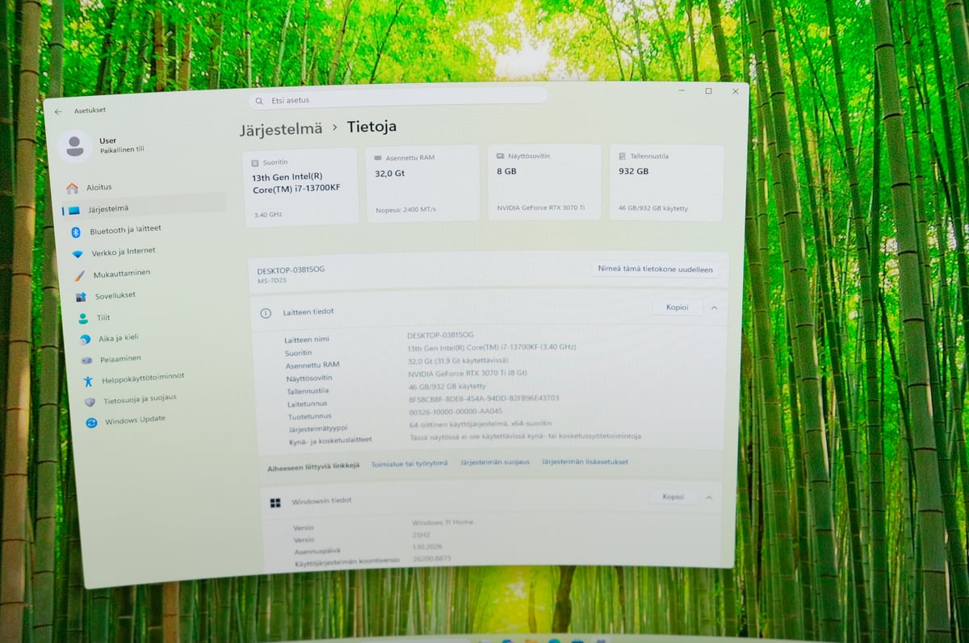Click the User account avatar picture

point(74,146)
